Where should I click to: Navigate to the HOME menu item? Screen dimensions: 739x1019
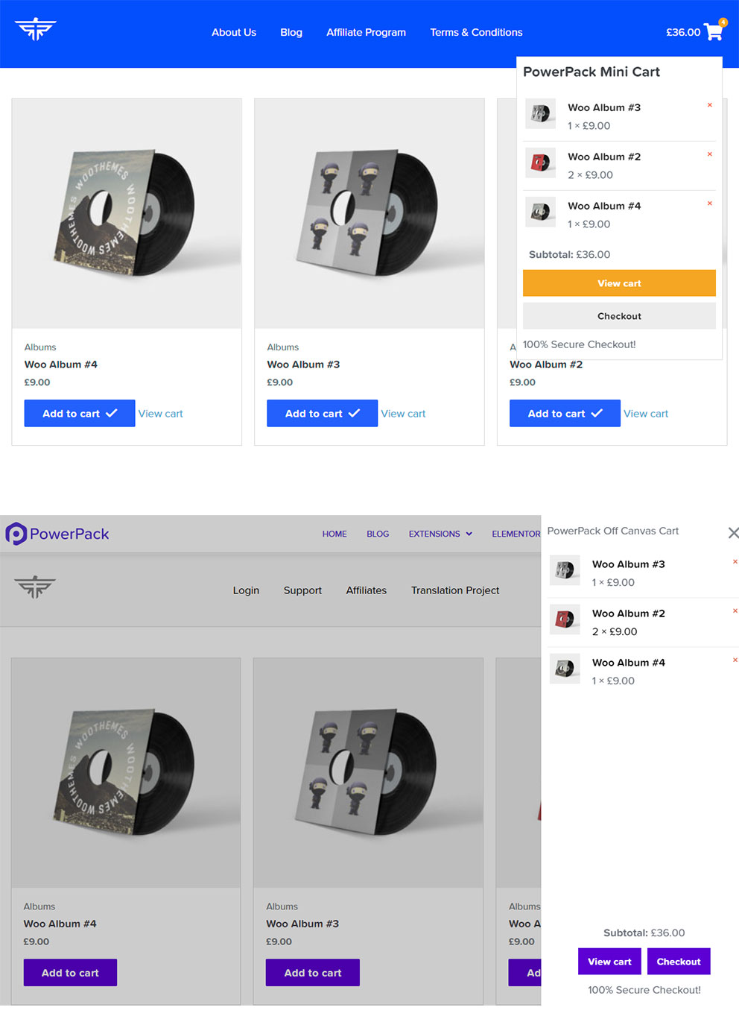[x=334, y=534]
